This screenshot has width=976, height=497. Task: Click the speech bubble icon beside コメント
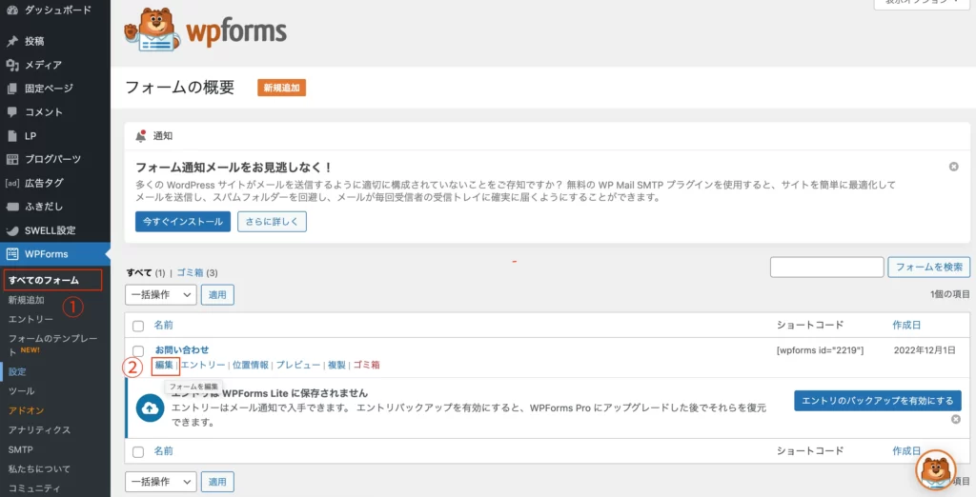pos(11,112)
